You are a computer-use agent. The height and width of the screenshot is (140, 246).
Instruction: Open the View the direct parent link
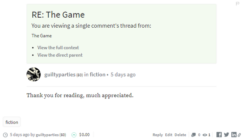(60, 55)
